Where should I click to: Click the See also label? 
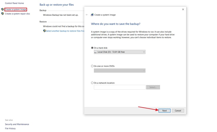pyautogui.click(x=9, y=120)
